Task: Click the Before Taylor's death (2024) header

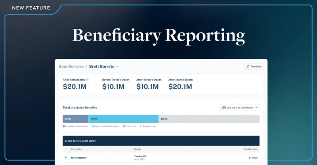Action: [161, 141]
